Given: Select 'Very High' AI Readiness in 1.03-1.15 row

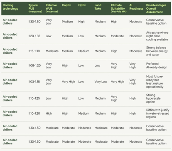Looking at the screenshot, I should [133, 82].
